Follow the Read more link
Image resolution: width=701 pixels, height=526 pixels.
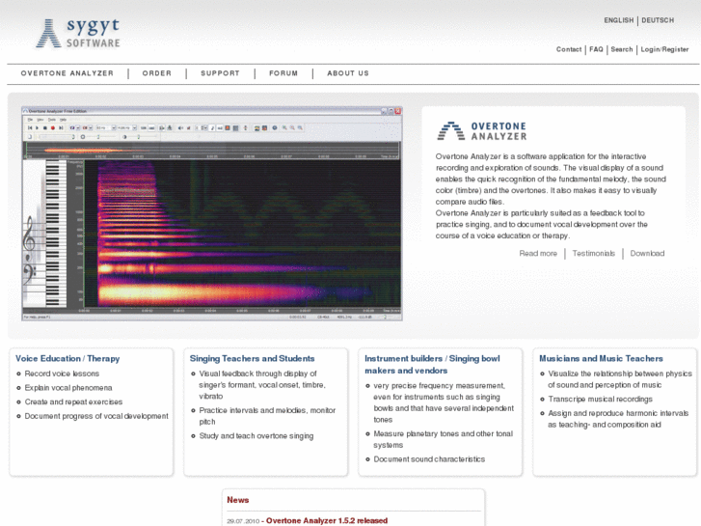point(538,254)
